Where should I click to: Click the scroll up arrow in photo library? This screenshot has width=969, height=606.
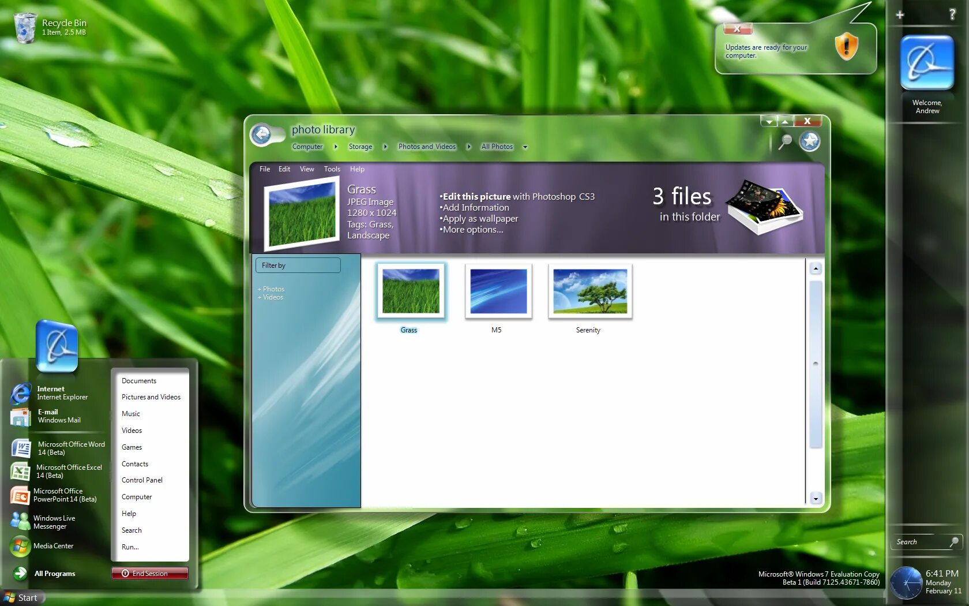tap(816, 268)
